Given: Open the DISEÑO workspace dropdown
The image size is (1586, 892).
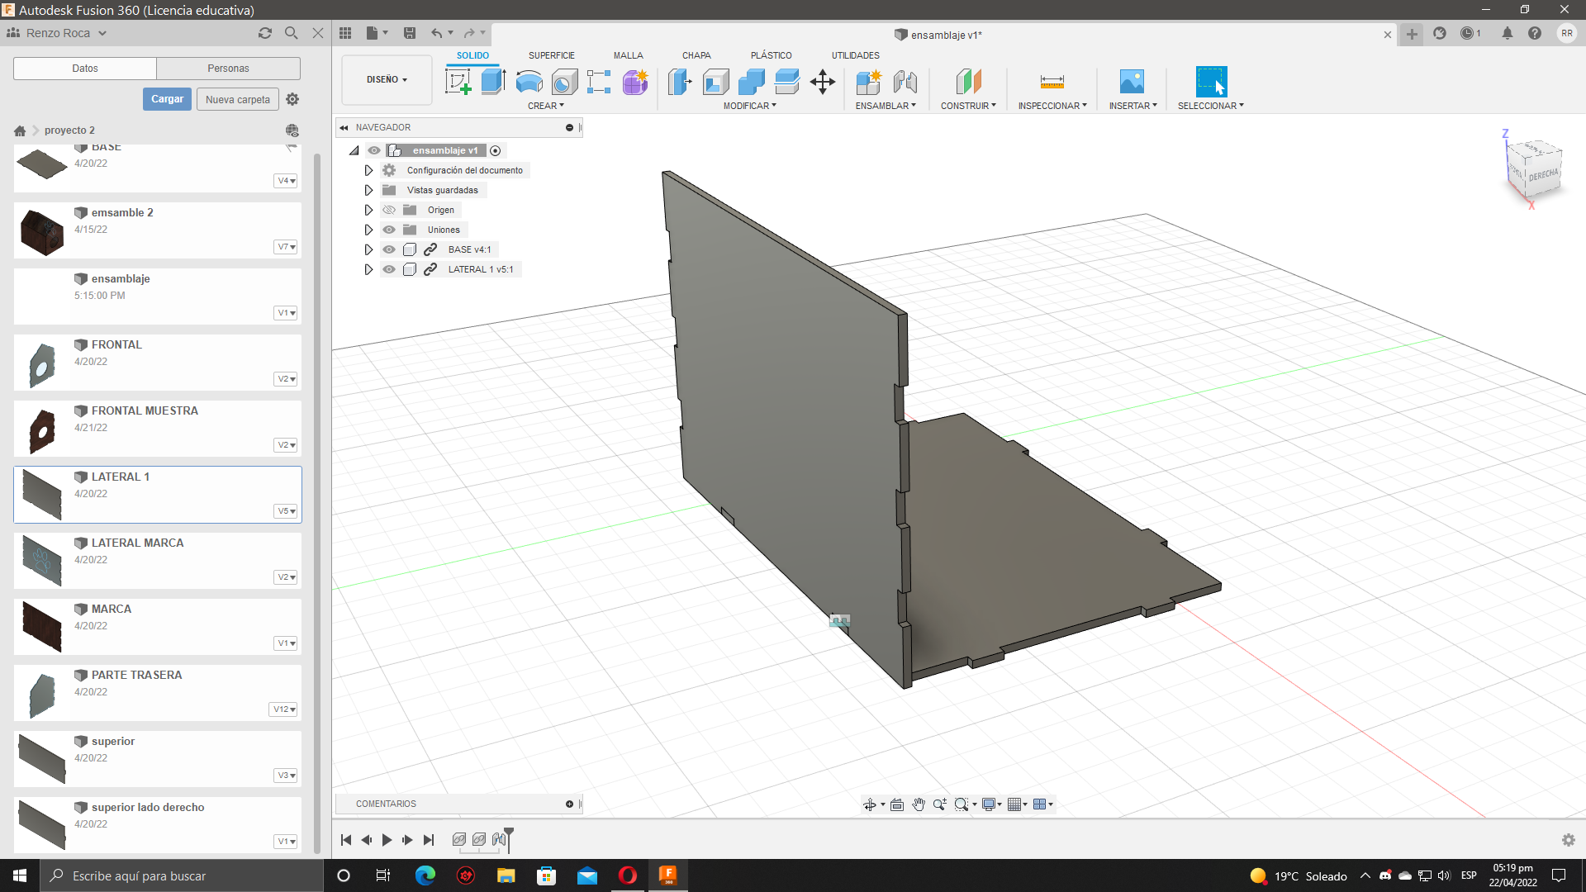Looking at the screenshot, I should [387, 80].
